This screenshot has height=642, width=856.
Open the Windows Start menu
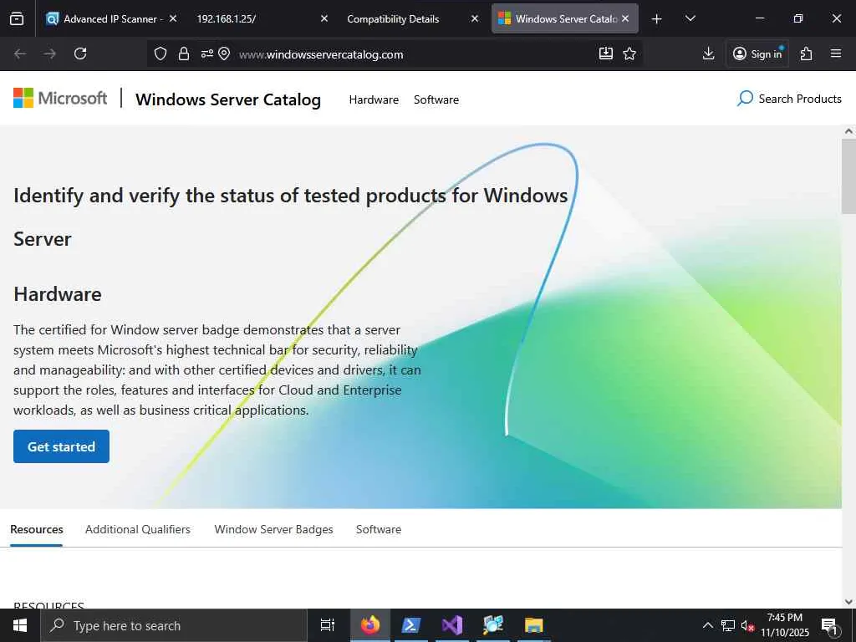click(20, 625)
